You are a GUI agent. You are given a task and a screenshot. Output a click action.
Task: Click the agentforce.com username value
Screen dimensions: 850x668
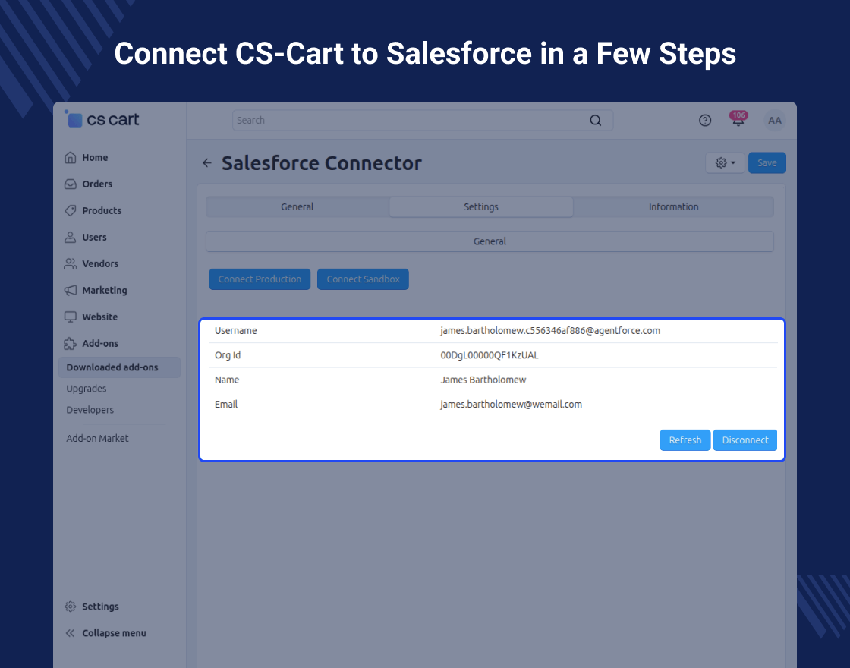pos(550,331)
